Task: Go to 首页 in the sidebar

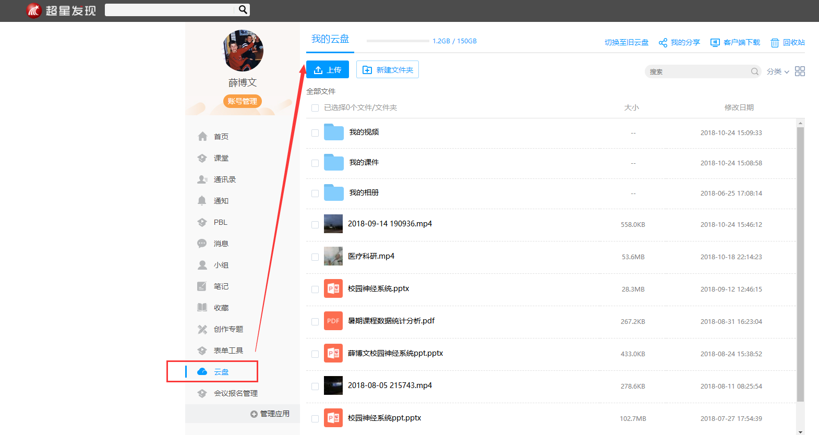Action: pos(221,137)
